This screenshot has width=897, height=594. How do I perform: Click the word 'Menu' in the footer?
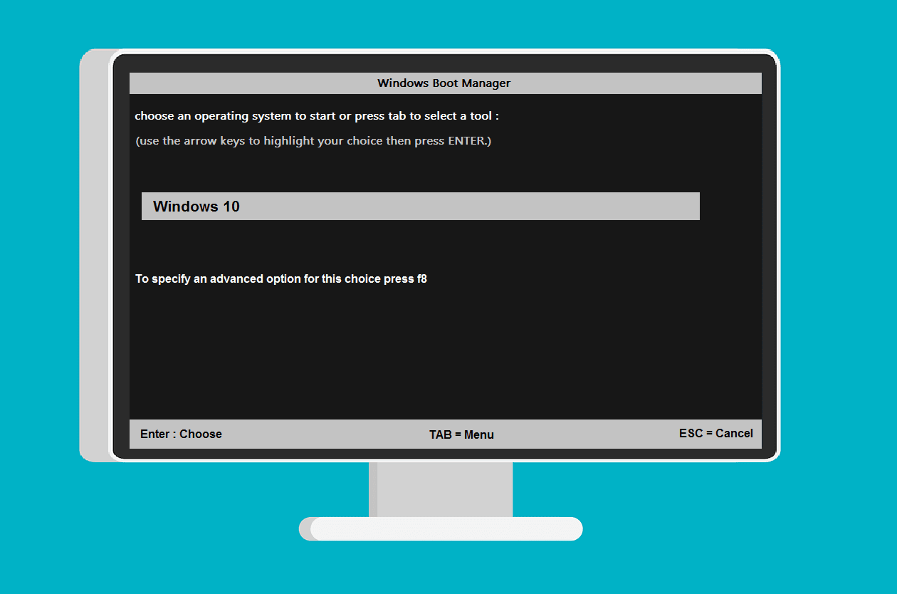pyautogui.click(x=481, y=434)
